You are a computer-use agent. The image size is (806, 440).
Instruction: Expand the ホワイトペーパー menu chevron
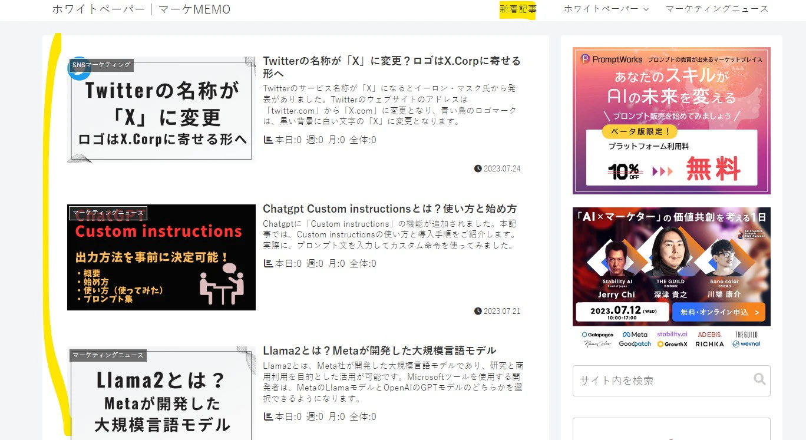[646, 9]
